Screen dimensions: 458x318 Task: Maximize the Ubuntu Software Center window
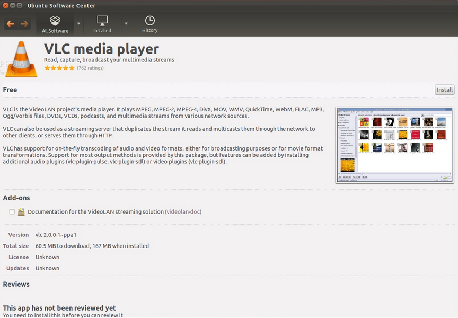click(20, 5)
